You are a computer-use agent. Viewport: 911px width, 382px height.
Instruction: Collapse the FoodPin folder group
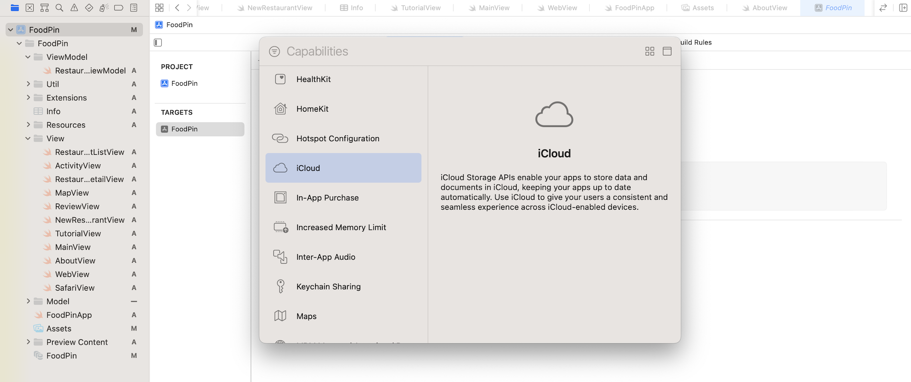click(x=19, y=44)
